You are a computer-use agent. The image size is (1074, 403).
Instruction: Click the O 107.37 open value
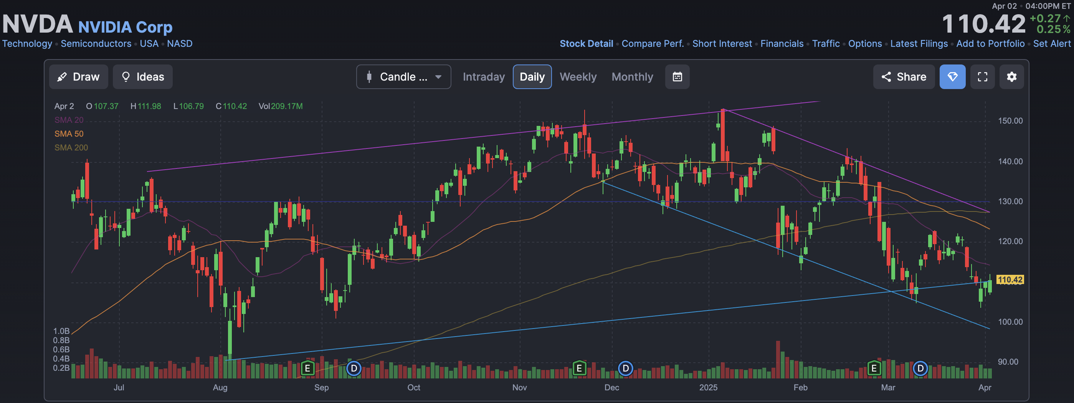[x=102, y=106]
